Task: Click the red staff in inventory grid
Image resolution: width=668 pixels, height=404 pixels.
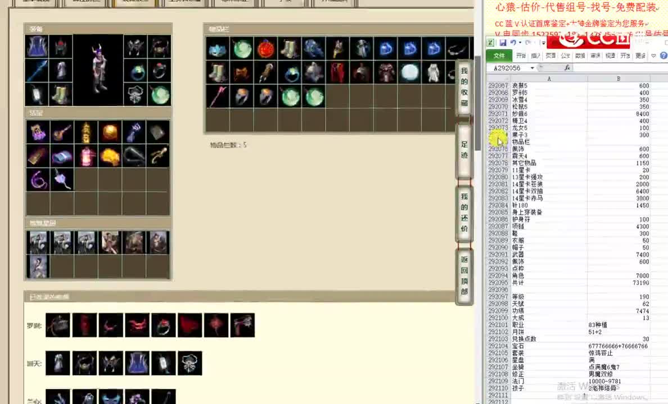Action: [218, 97]
